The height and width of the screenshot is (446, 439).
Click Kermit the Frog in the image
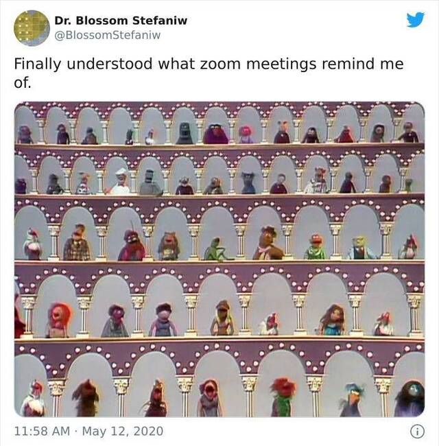(x=216, y=249)
